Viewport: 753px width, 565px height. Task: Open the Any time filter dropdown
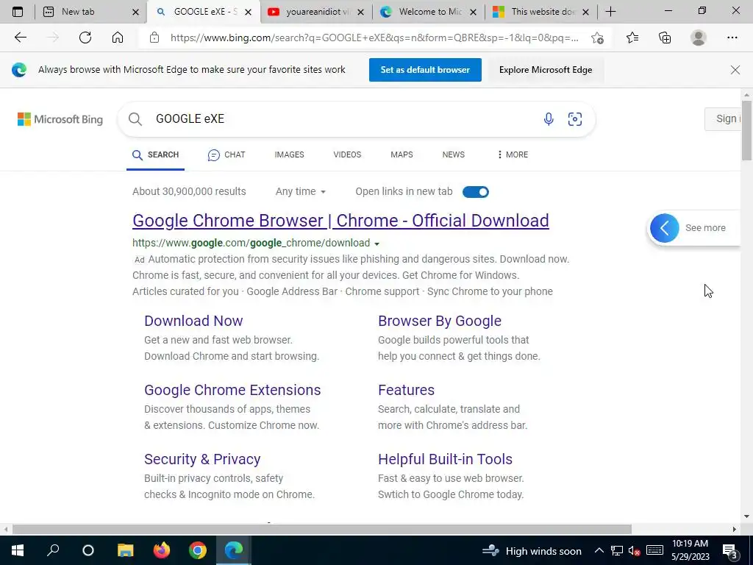(301, 192)
